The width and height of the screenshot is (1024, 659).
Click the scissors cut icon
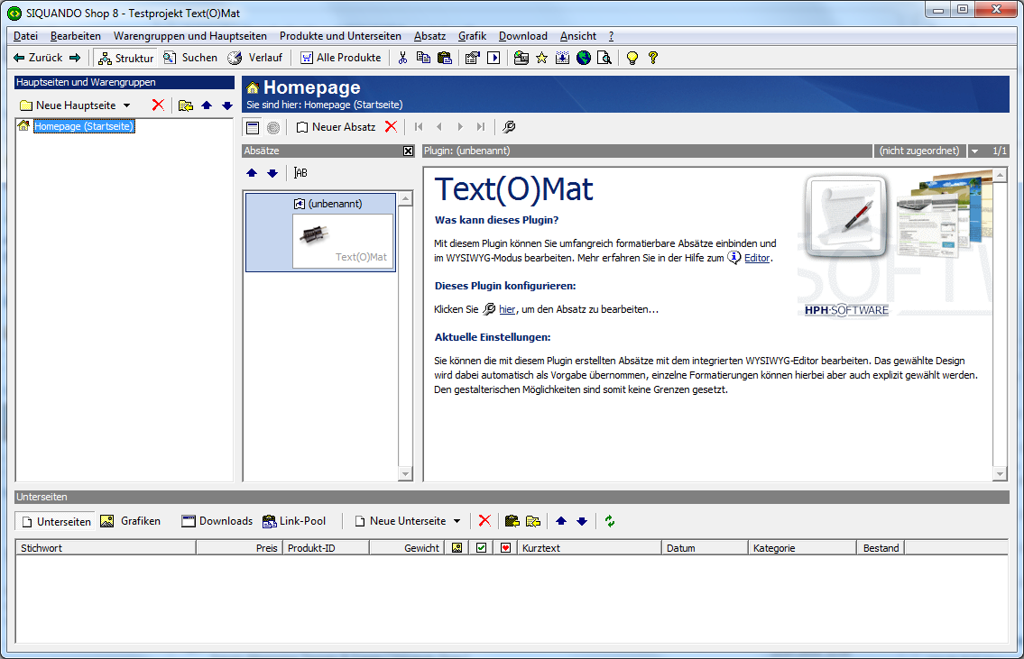point(403,58)
